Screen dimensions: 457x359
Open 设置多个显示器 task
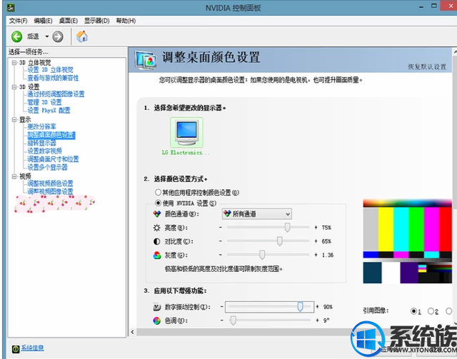(x=47, y=167)
